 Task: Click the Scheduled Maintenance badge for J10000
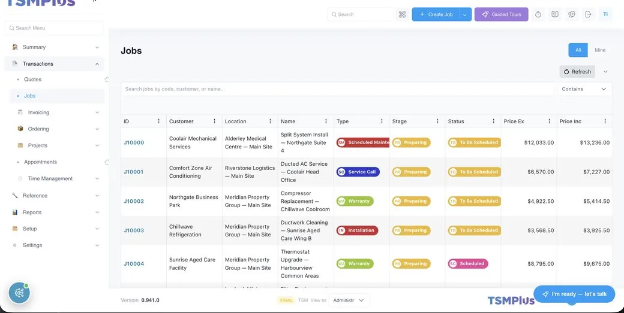(x=363, y=142)
